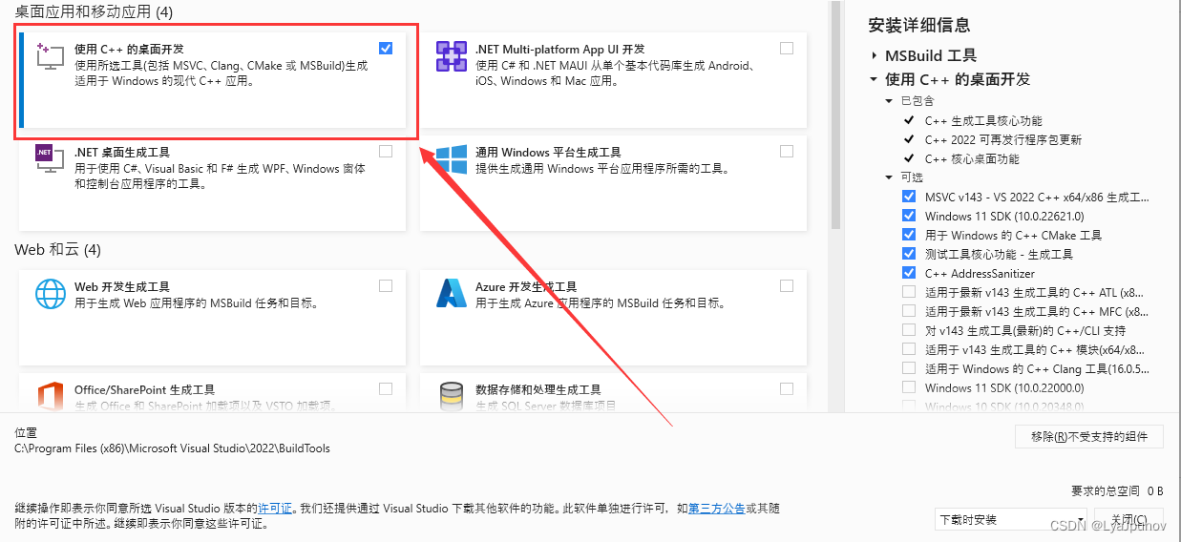This screenshot has height=542, width=1181.
Task: Click the install location path text
Action: pyautogui.click(x=172, y=448)
